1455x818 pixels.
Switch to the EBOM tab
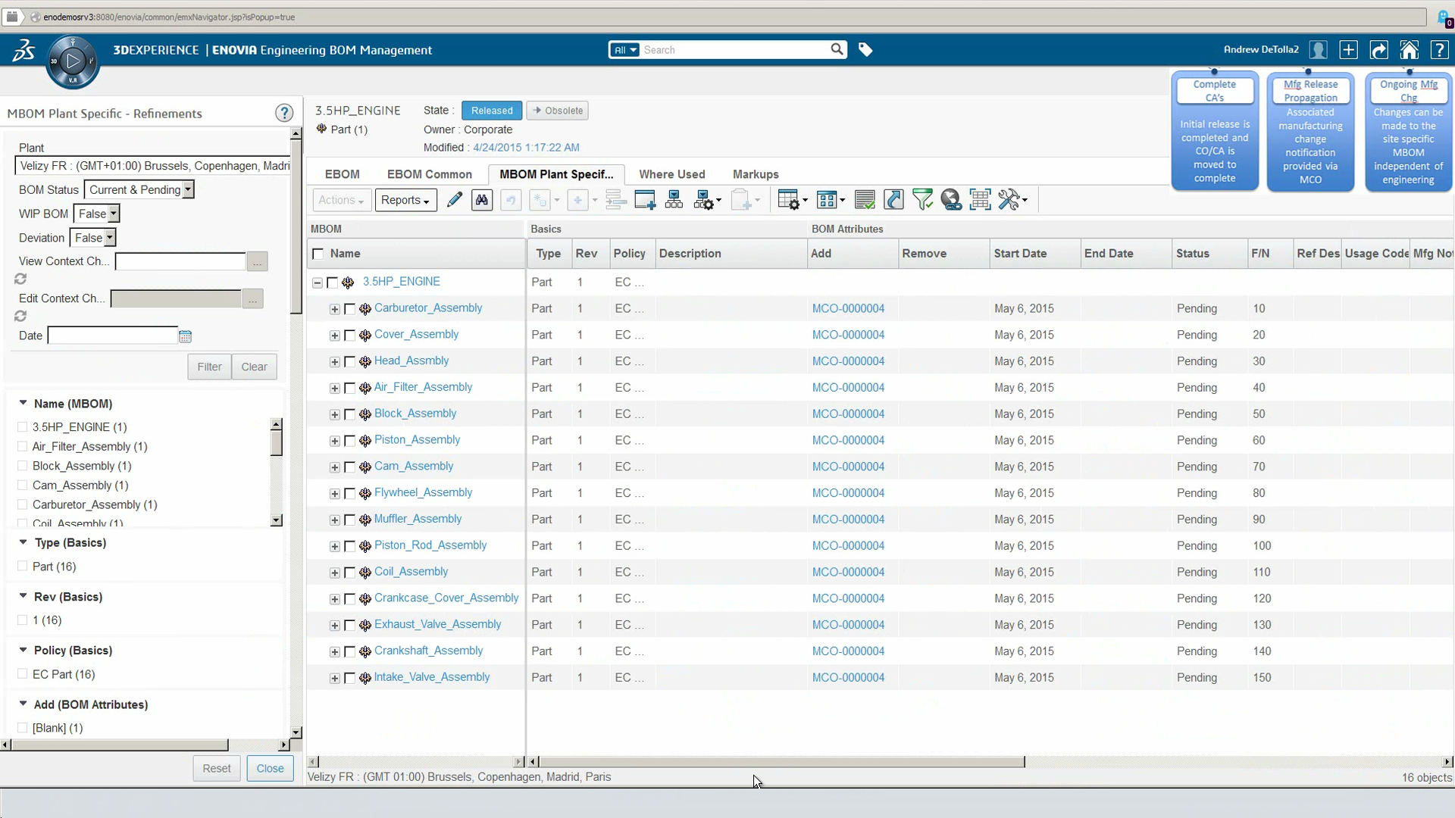(x=343, y=174)
